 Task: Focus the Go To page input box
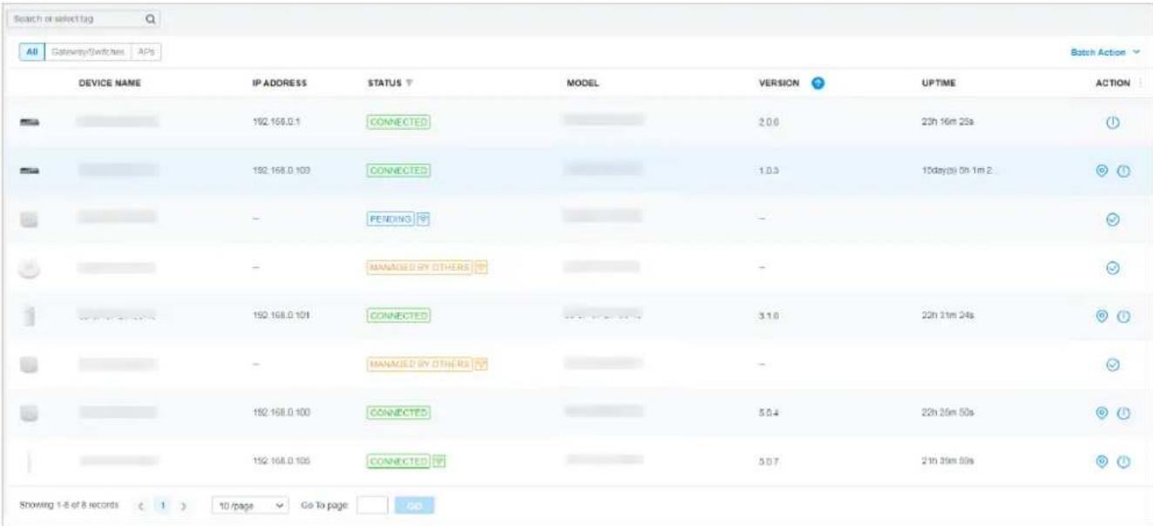click(372, 505)
